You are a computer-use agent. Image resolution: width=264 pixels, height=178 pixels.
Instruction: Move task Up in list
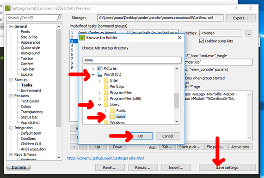(98, 147)
